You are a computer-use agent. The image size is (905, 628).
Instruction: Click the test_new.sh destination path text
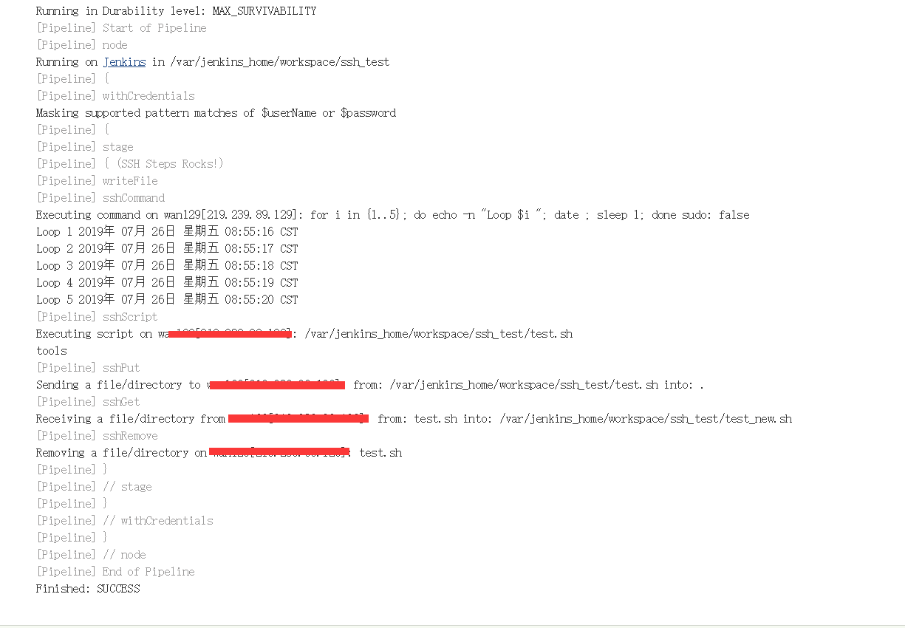(x=646, y=419)
